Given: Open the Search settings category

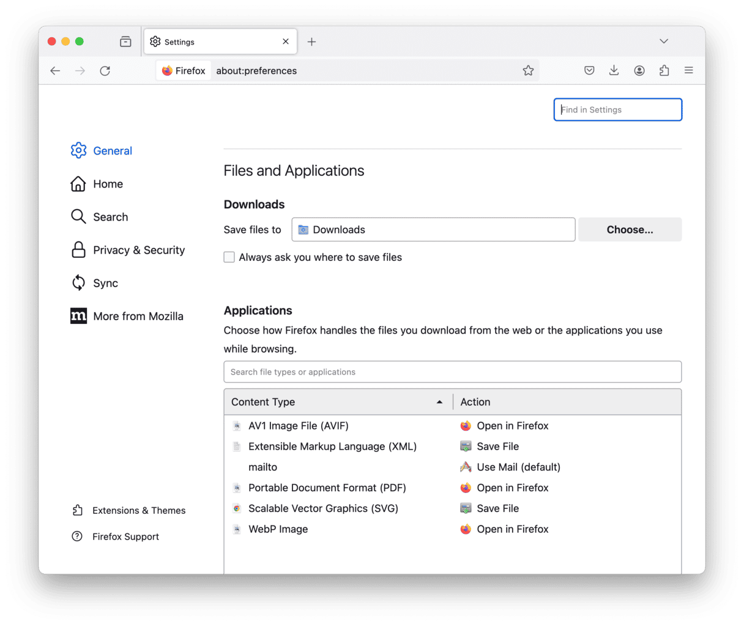Looking at the screenshot, I should click(x=99, y=217).
